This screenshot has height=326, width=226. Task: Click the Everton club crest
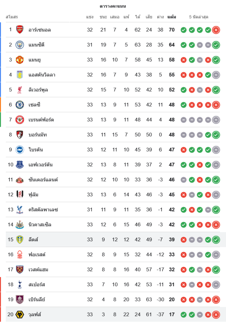tap(20, 165)
